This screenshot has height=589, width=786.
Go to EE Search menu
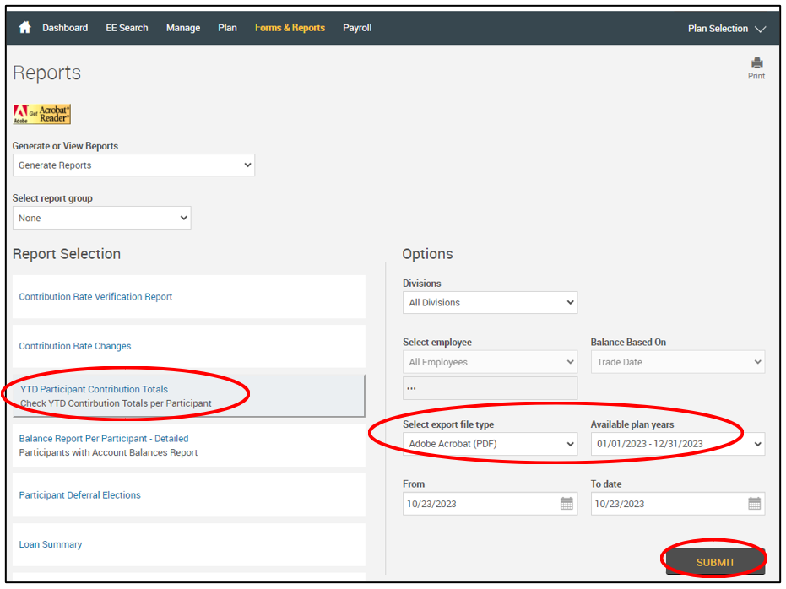127,28
